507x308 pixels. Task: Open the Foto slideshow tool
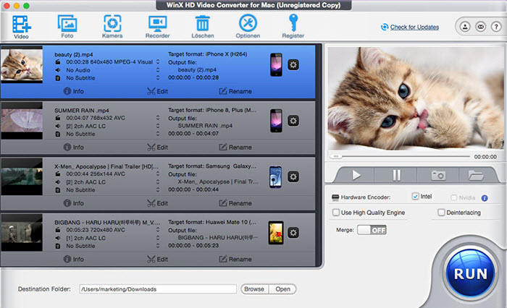(x=67, y=23)
